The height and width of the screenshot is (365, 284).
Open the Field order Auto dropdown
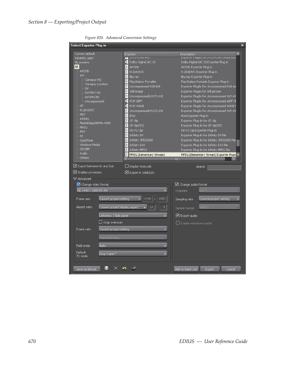pos(133,246)
